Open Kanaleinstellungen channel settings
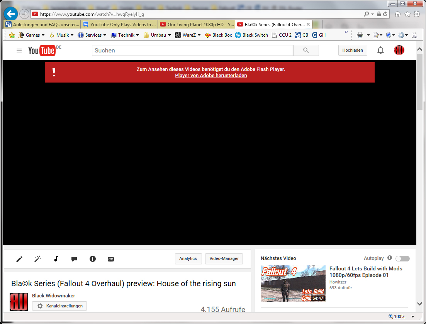426x324 pixels. 59,306
